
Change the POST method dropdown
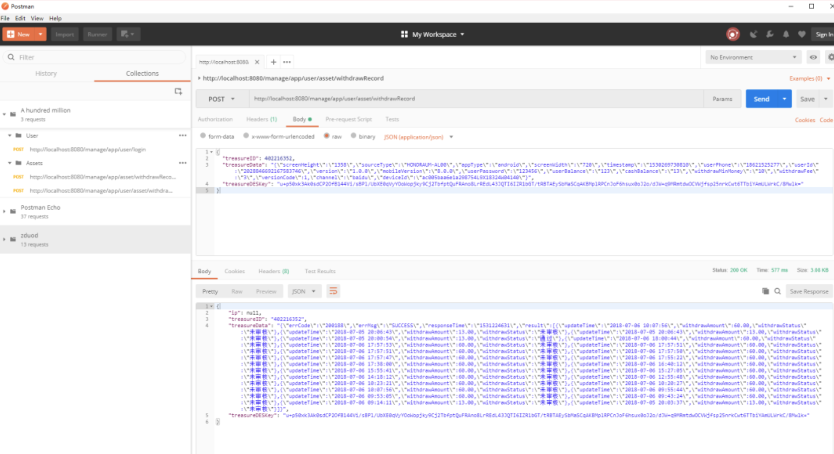222,99
